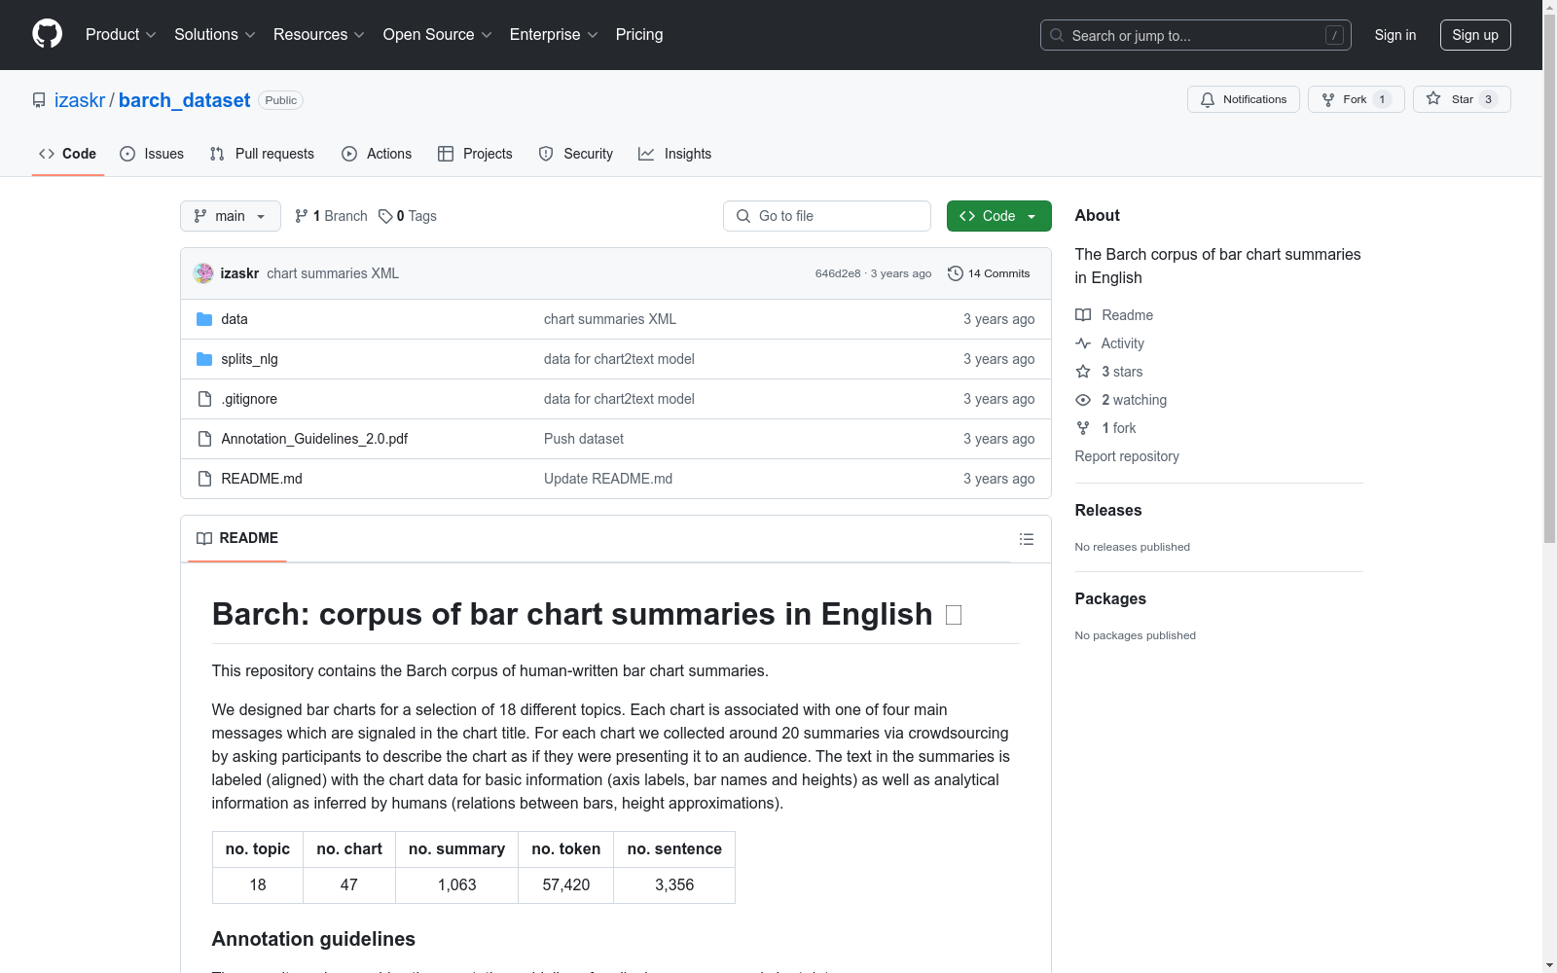
Task: Open the README outline list icon
Action: (1027, 539)
